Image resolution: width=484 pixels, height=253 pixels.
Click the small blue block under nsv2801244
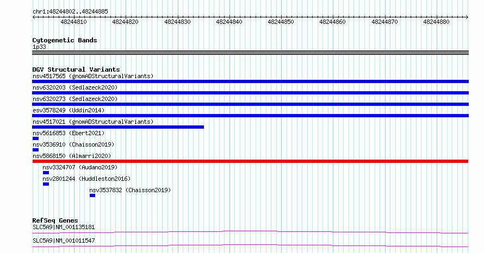[46, 184]
